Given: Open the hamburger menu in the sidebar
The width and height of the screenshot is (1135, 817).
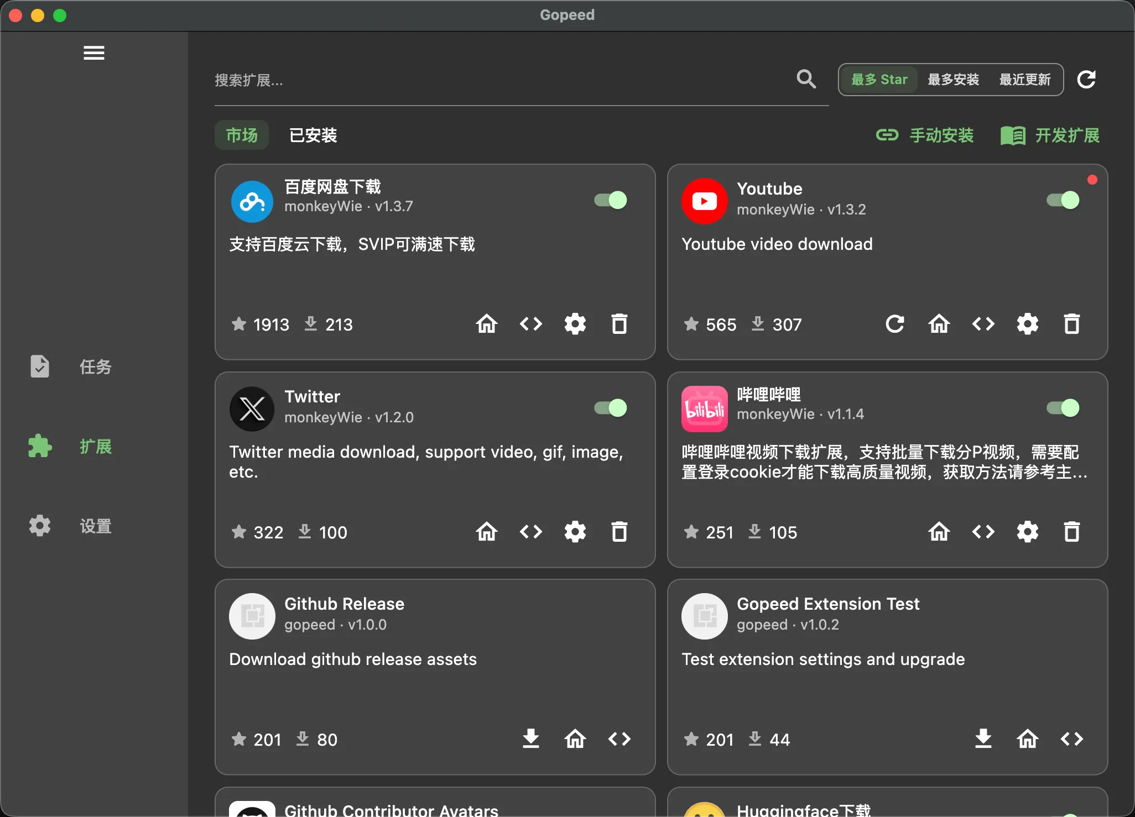Looking at the screenshot, I should [x=93, y=53].
